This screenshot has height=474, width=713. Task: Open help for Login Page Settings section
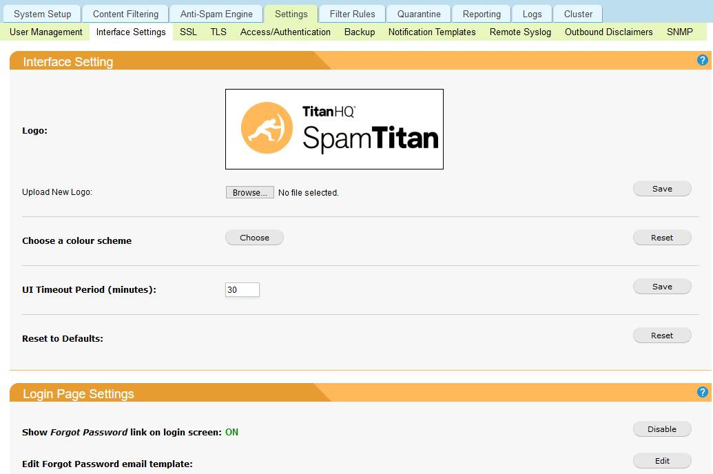pos(702,392)
